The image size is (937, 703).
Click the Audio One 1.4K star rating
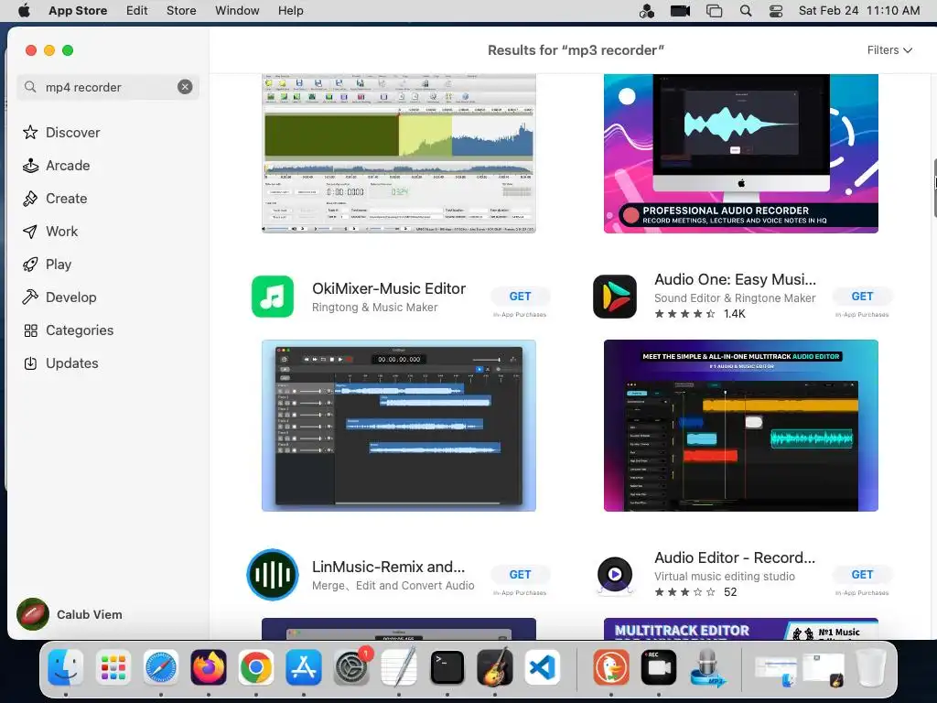[700, 314]
